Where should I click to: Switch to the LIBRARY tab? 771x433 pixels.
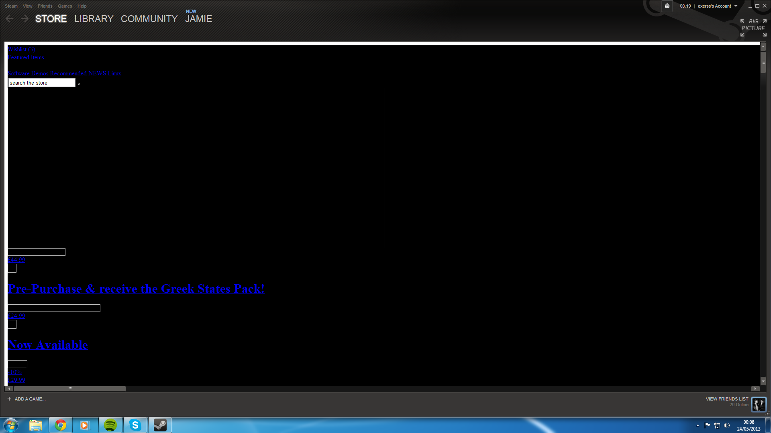94,19
